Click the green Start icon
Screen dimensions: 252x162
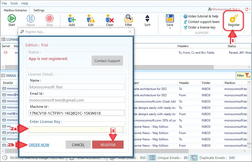point(12,18)
